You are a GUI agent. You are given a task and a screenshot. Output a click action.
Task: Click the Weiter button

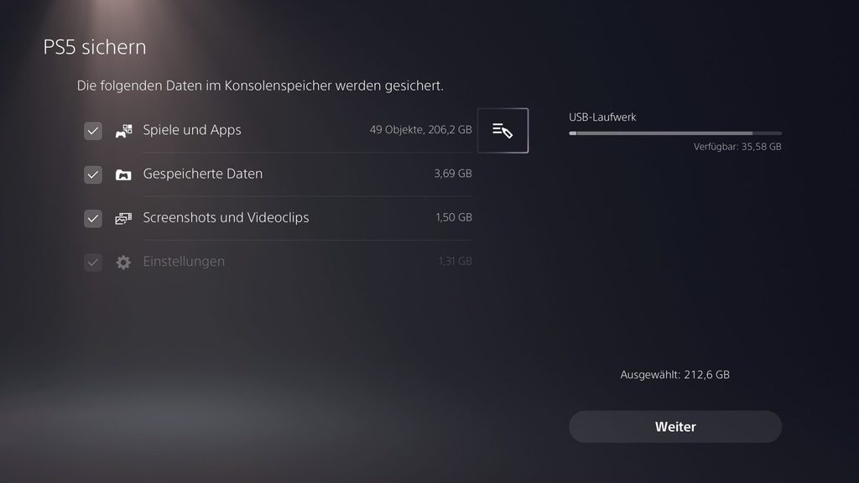click(x=675, y=427)
